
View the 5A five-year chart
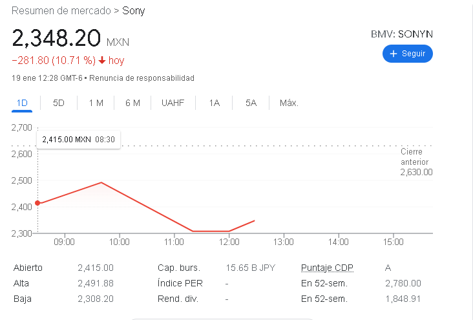click(251, 103)
